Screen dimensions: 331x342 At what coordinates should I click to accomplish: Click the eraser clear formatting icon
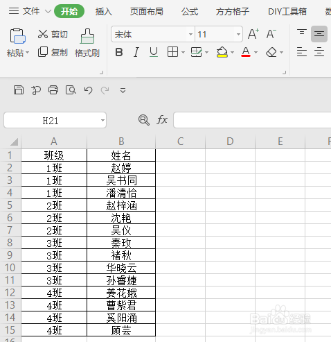(271, 52)
